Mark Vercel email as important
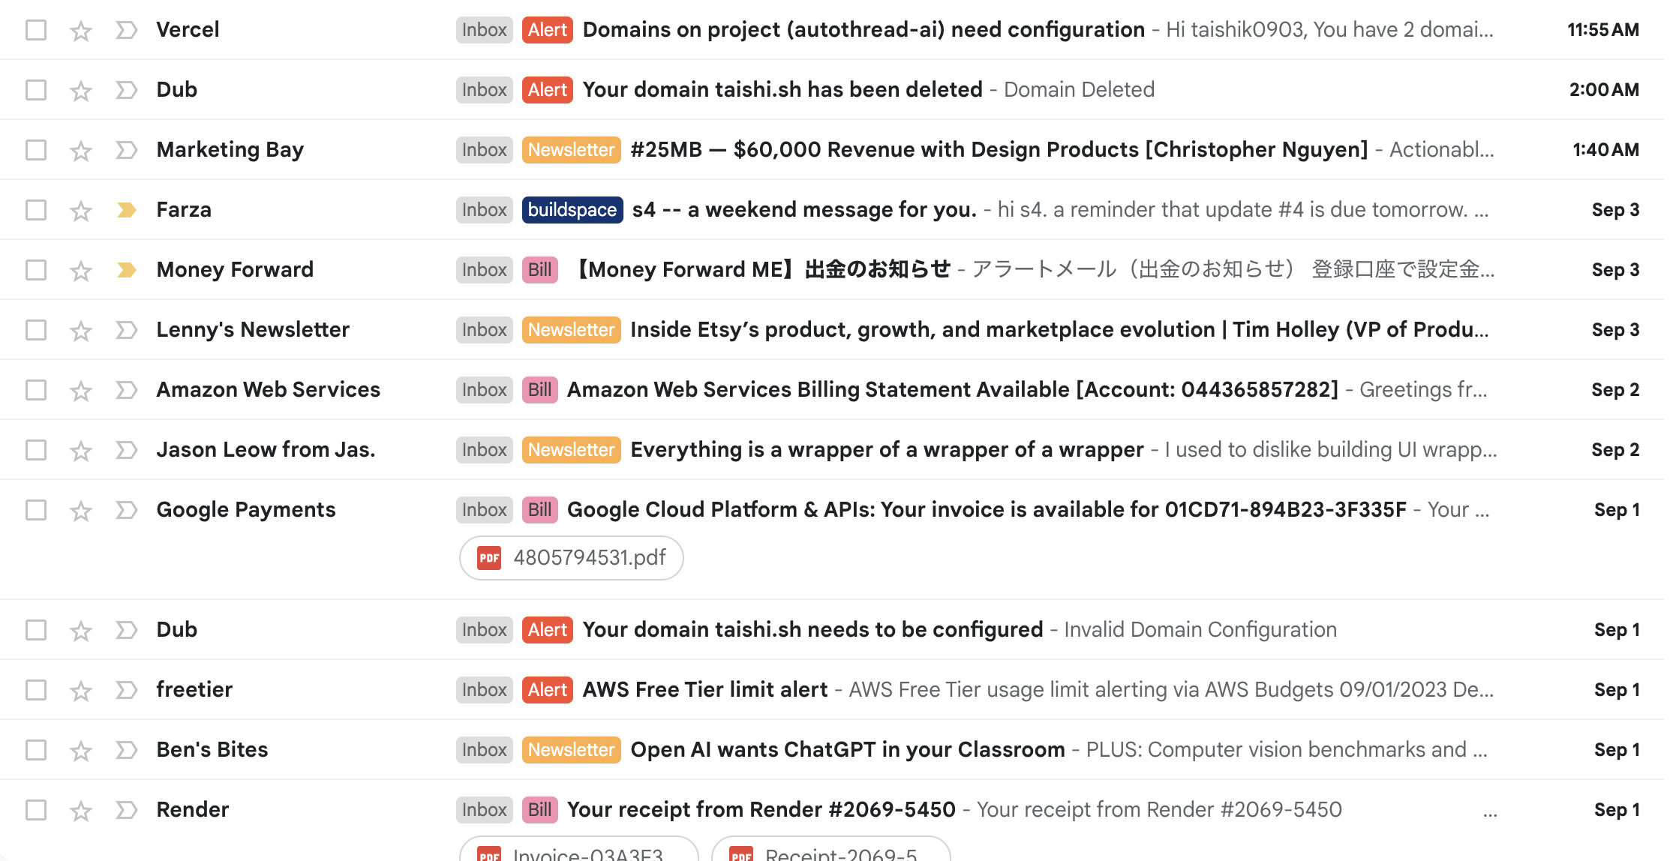Viewport: 1670px width, 861px height. [127, 30]
